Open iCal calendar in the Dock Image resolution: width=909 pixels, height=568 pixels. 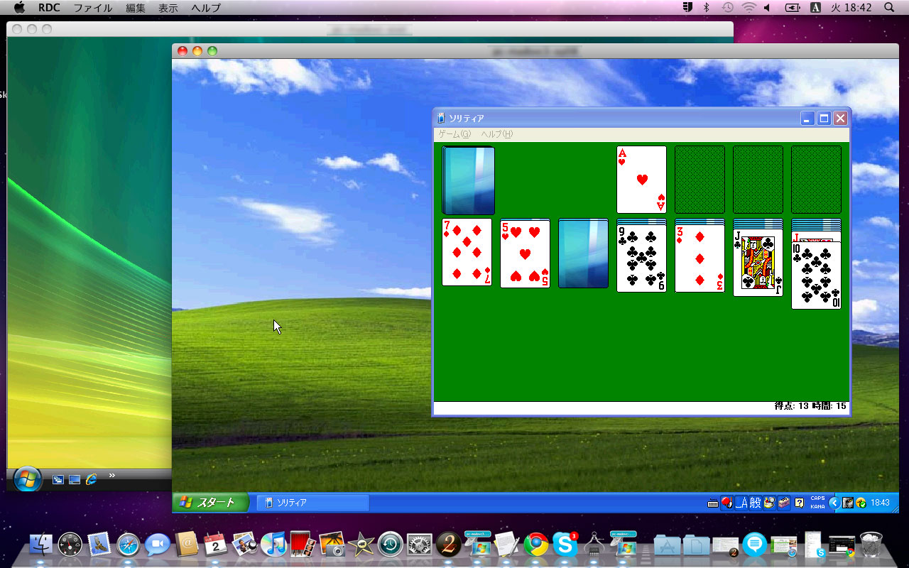(215, 545)
